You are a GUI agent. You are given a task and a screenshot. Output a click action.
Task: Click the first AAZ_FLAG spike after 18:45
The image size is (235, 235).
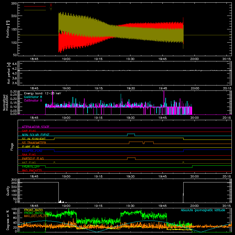tap(54, 162)
